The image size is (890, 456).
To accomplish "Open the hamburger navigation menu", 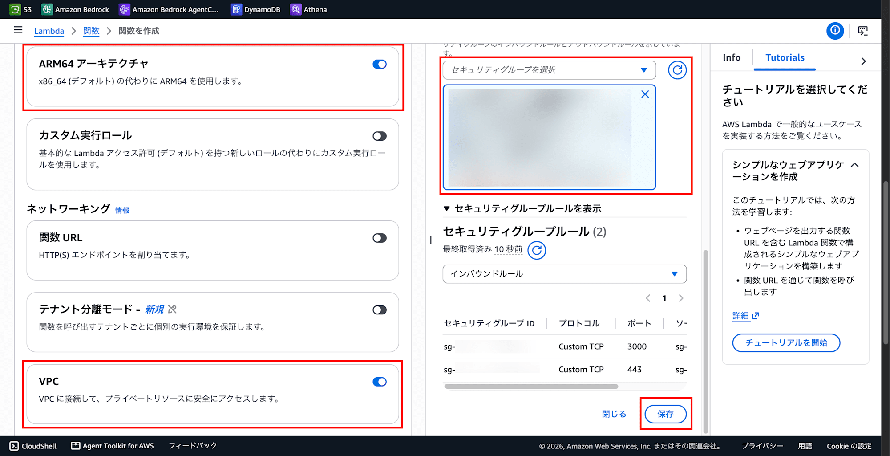I will coord(18,30).
